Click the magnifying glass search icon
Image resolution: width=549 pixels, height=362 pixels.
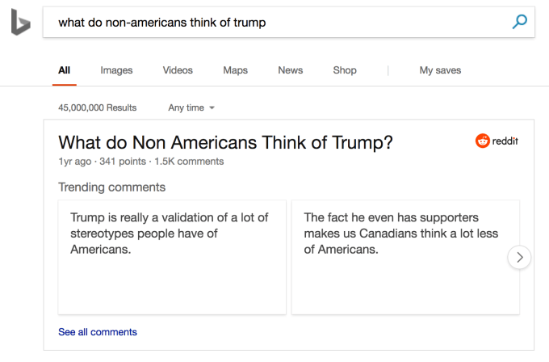coord(520,22)
